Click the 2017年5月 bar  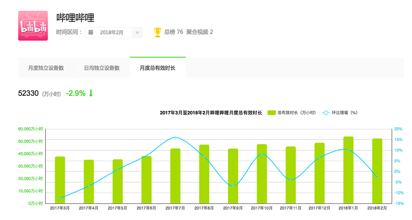click(x=118, y=181)
